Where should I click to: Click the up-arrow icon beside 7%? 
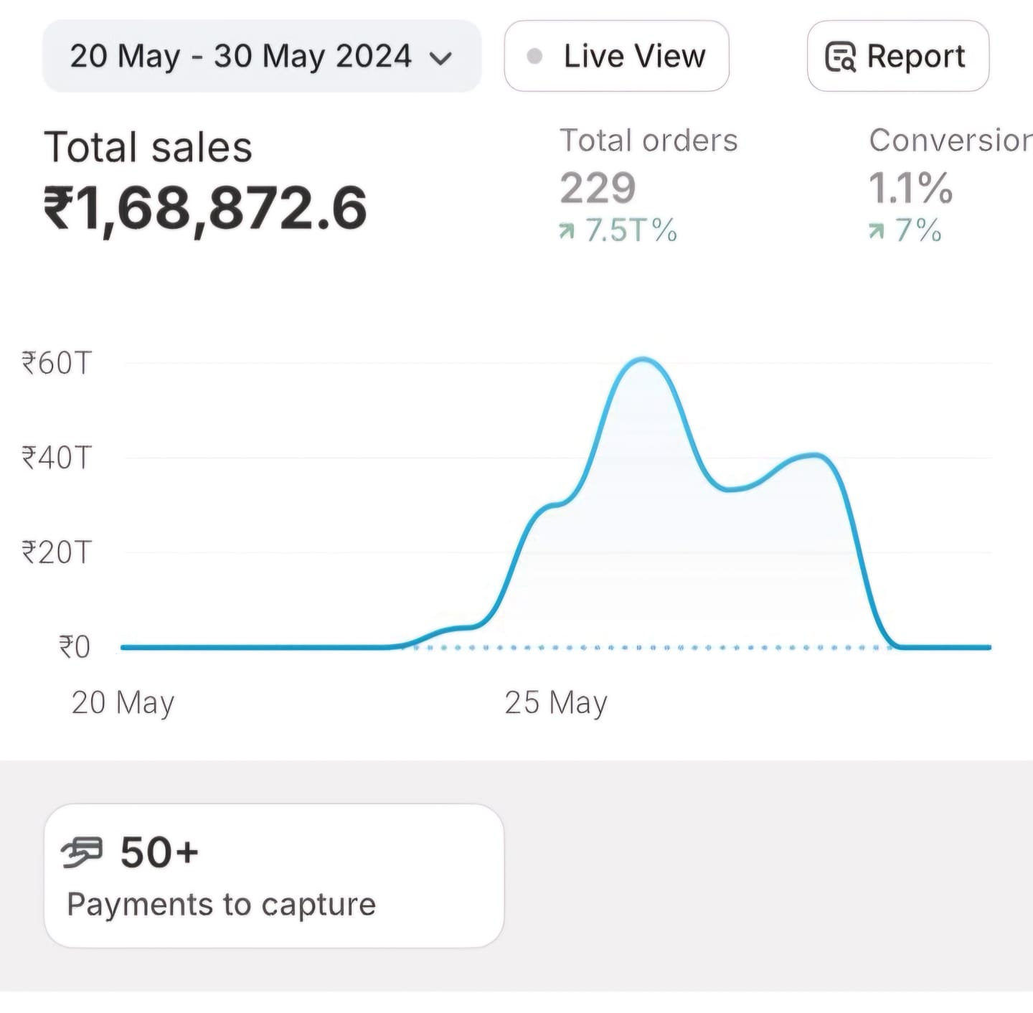pos(876,231)
